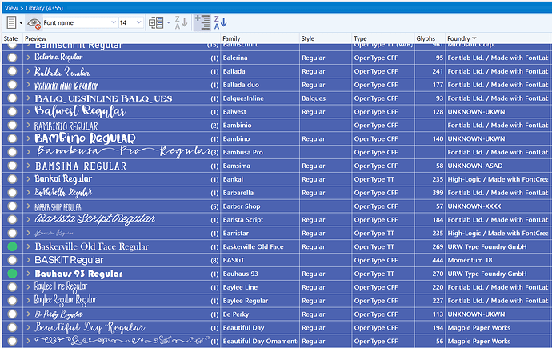Toggle state circle for Balerina

pos(12,58)
